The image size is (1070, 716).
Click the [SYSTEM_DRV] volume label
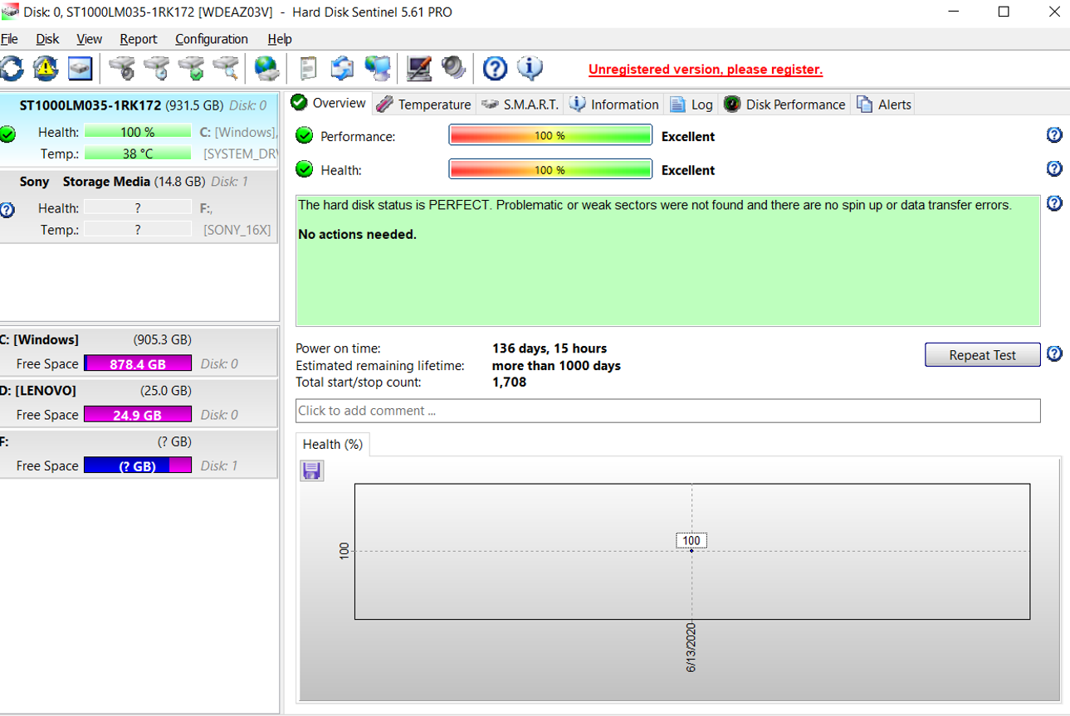(x=241, y=153)
